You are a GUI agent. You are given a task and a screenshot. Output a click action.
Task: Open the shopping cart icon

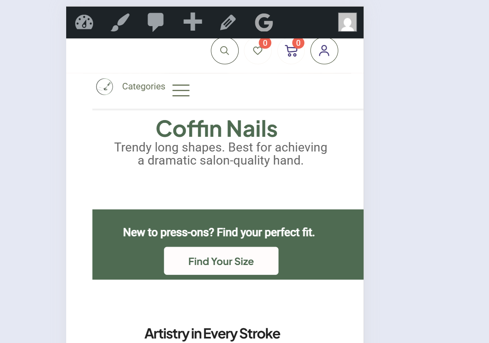click(x=291, y=51)
